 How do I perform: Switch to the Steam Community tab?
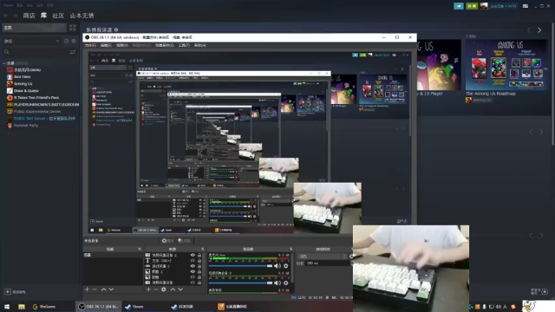[x=58, y=16]
